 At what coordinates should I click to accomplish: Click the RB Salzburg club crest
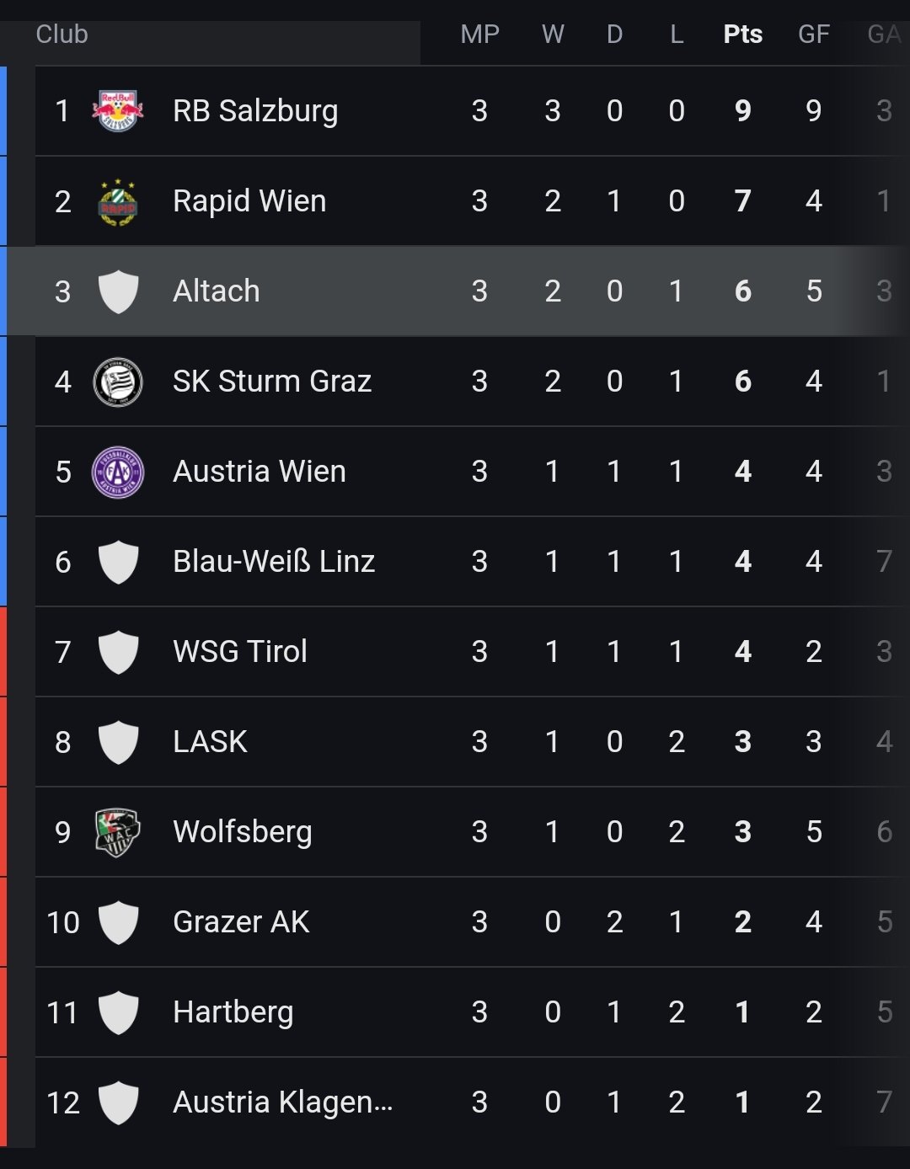tap(118, 111)
